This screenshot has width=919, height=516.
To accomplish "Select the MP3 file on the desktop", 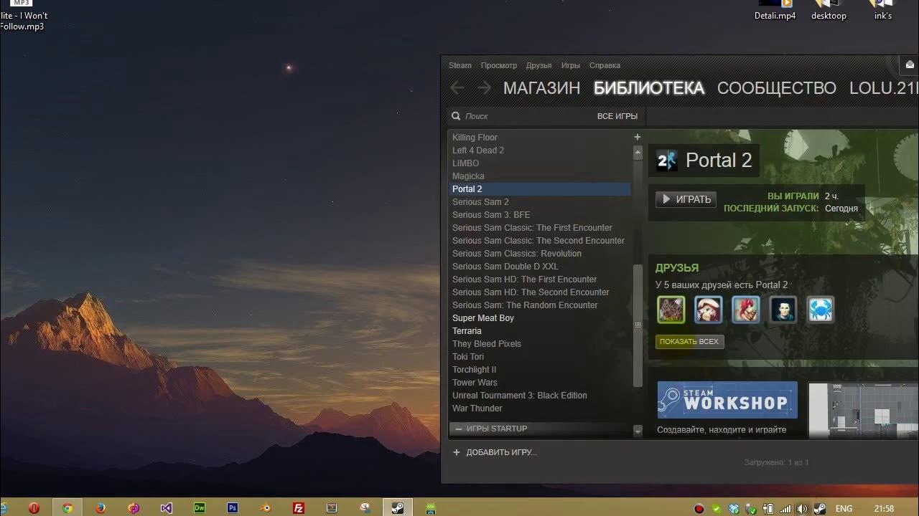I will [x=23, y=16].
